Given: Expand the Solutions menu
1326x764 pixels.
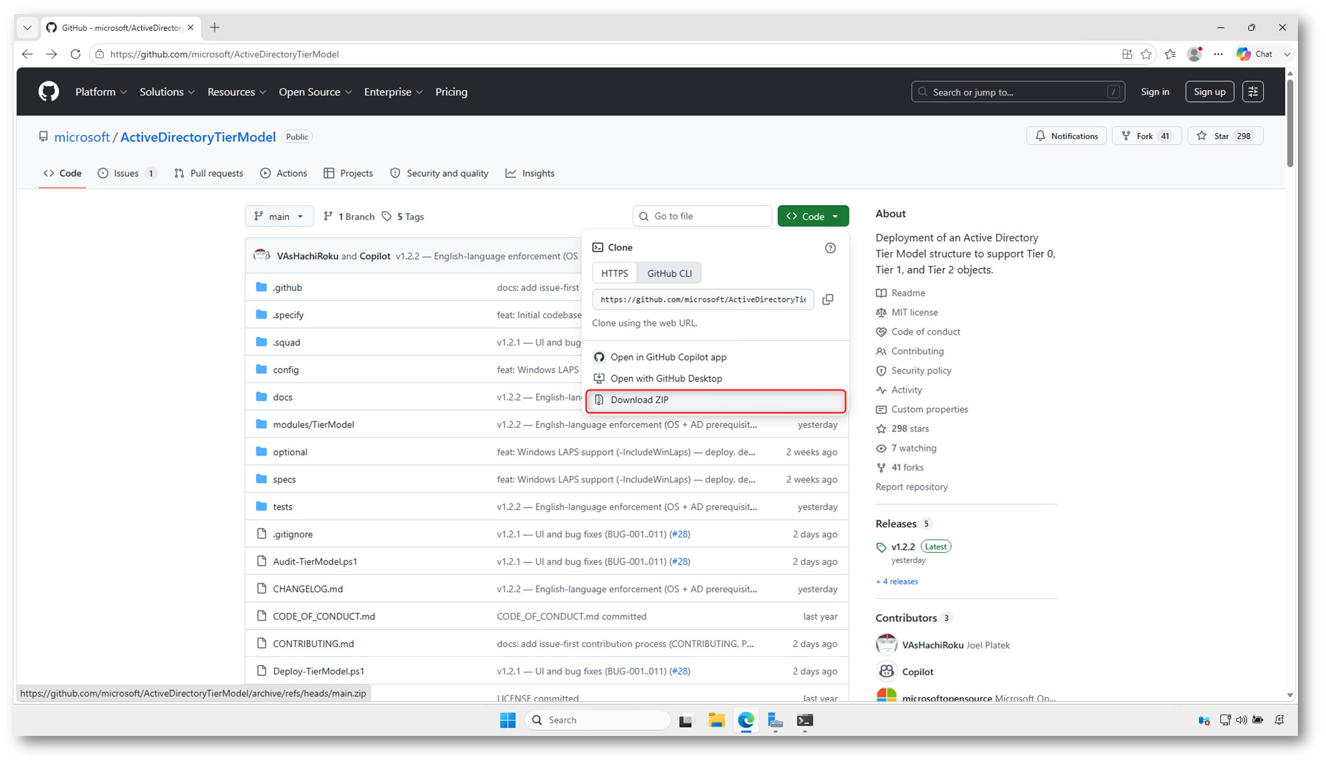Looking at the screenshot, I should (167, 92).
